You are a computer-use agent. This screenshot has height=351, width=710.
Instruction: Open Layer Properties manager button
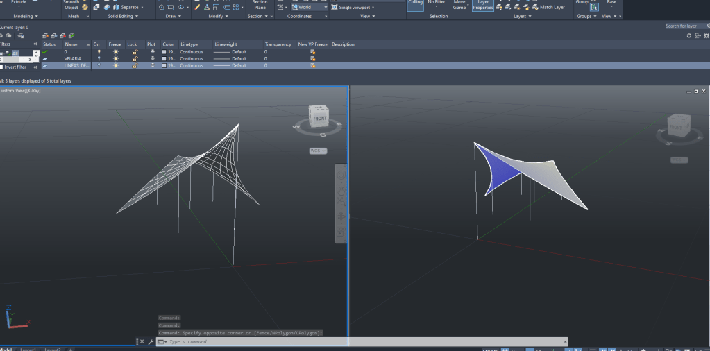tap(482, 6)
